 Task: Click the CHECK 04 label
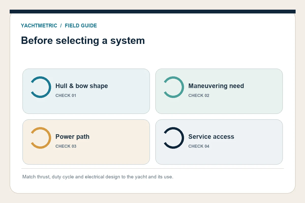click(x=199, y=146)
